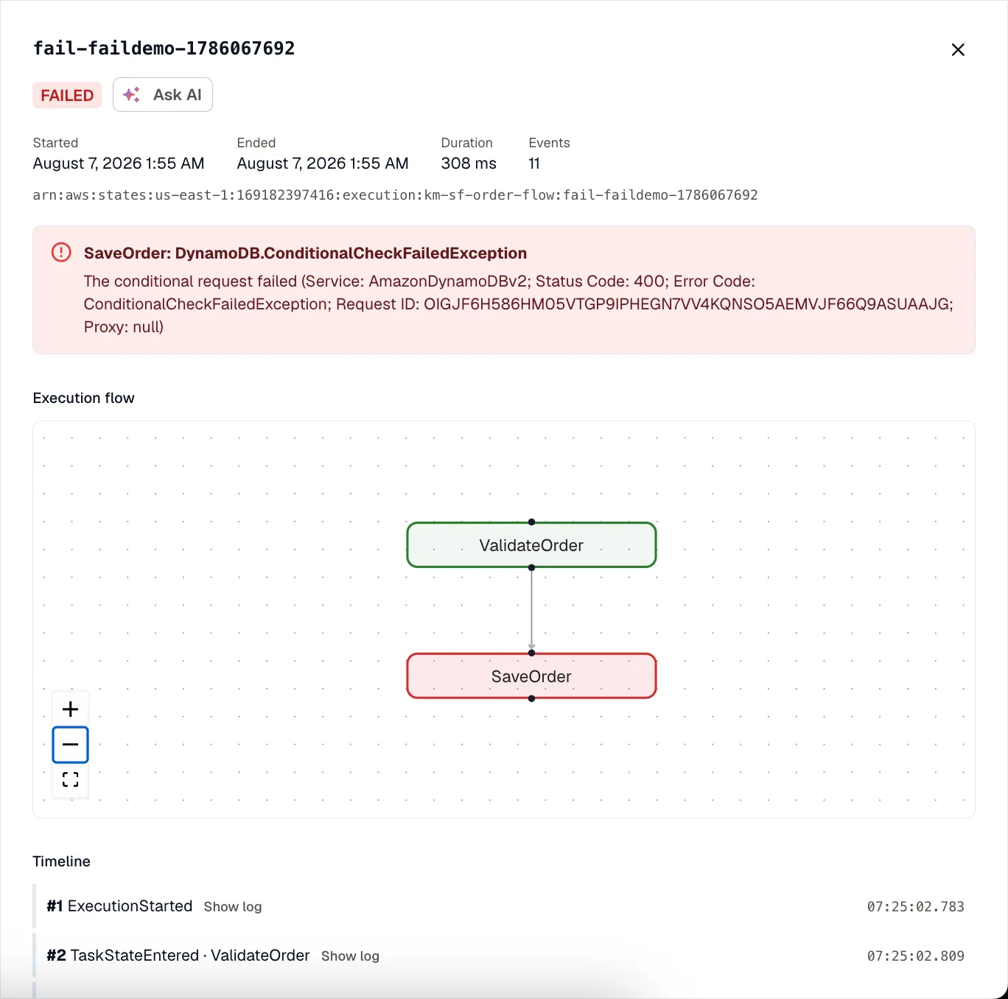Click the FAILED status badge
1008x999 pixels.
tap(67, 95)
